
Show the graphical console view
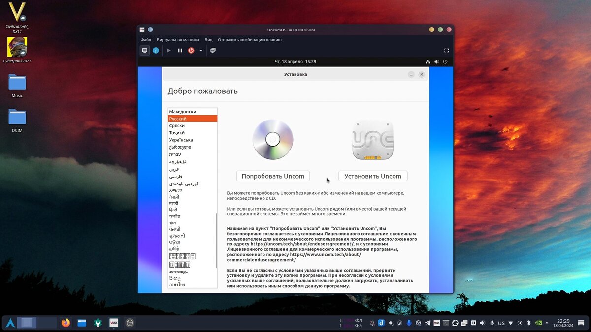[145, 50]
